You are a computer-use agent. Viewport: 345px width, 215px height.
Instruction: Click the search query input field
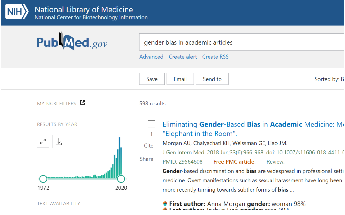click(x=242, y=42)
